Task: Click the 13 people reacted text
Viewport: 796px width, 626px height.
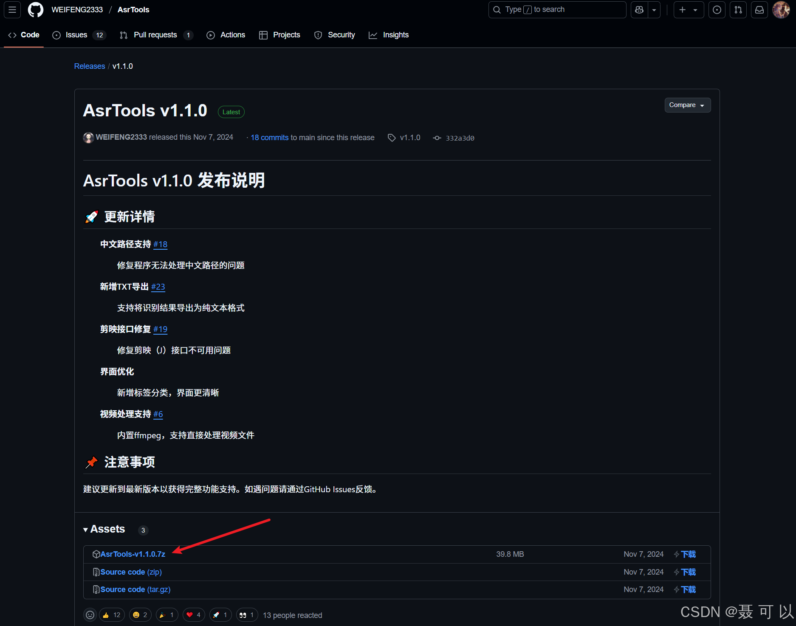Action: 293,615
